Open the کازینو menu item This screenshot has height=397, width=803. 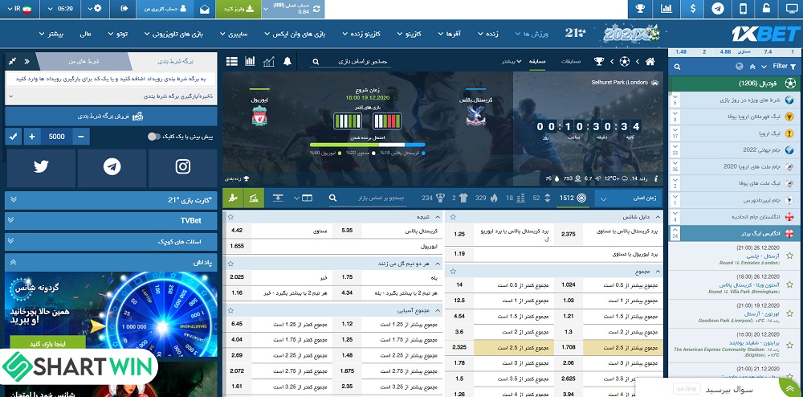click(408, 35)
